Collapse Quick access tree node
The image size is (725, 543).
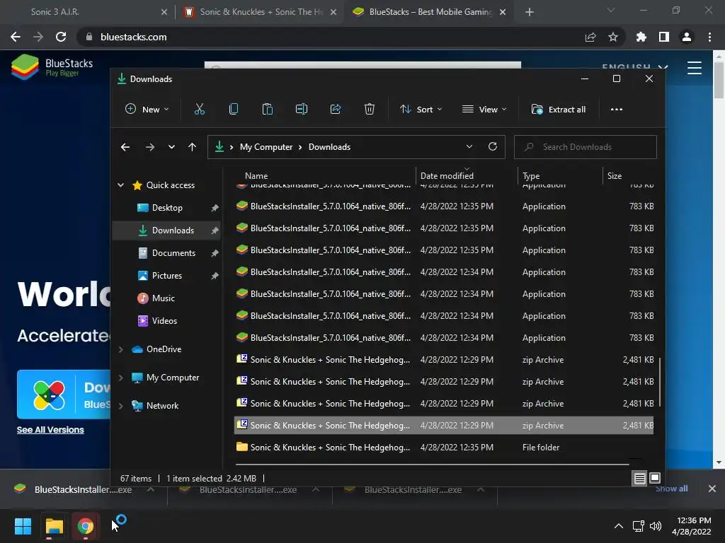pos(120,185)
